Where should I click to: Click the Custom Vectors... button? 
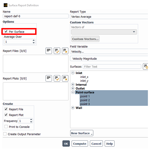pyautogui.click(x=85, y=39)
